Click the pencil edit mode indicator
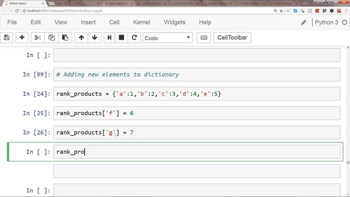The width and height of the screenshot is (350, 197). [304, 22]
